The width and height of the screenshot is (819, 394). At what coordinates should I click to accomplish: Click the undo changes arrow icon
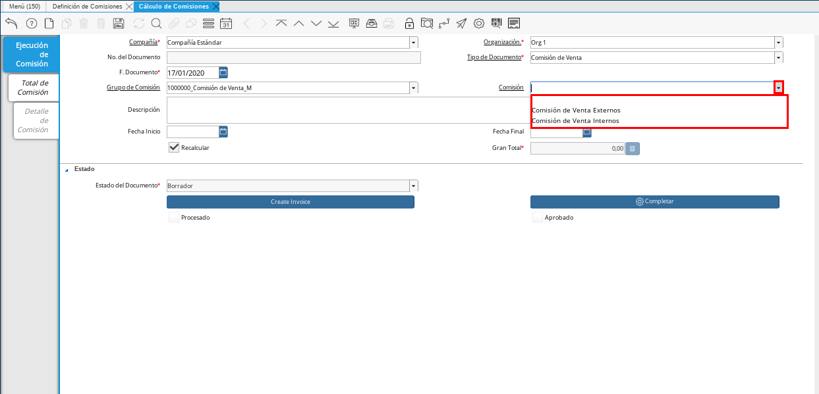click(x=11, y=24)
